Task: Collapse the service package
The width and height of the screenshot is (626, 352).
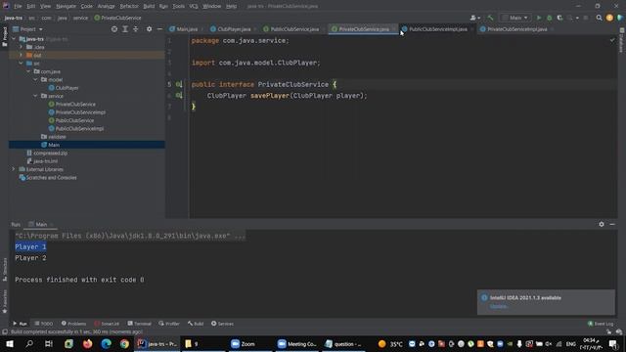Action: tap(35, 96)
